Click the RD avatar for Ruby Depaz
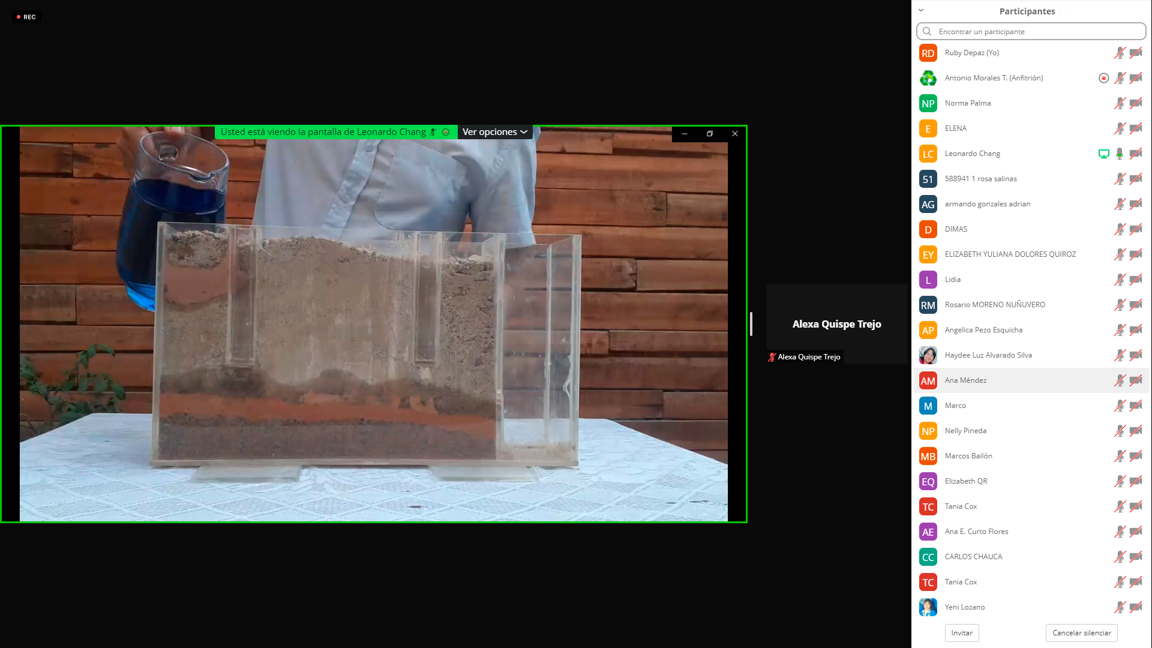Screen dimensions: 1152x648 coord(928,53)
